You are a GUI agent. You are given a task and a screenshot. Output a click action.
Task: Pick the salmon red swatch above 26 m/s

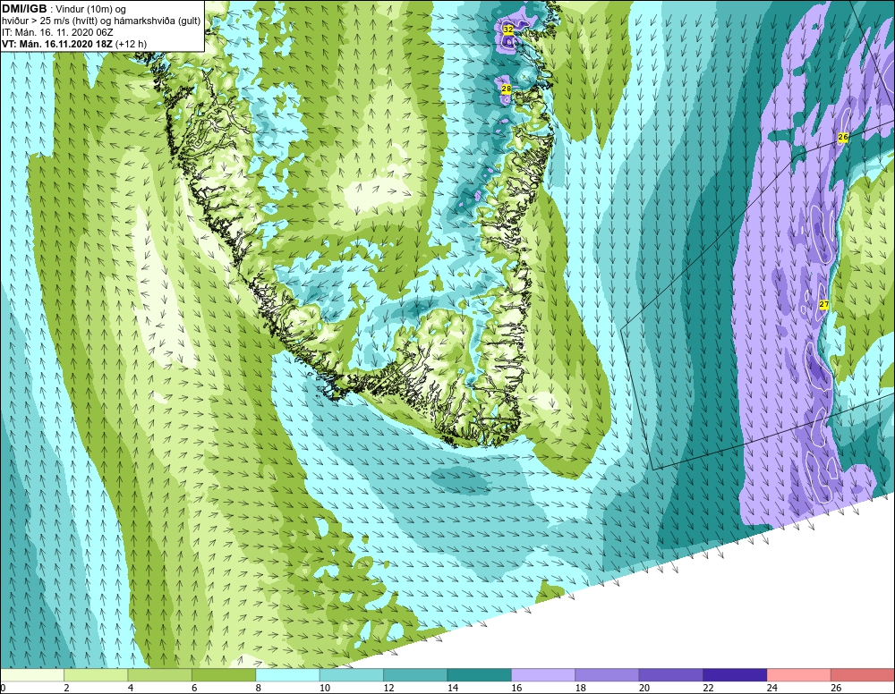863,675
